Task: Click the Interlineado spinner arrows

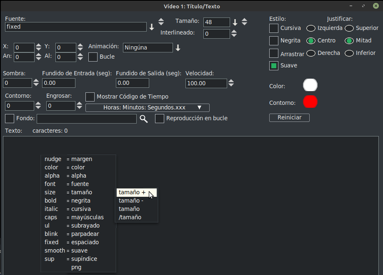Action: [234, 34]
